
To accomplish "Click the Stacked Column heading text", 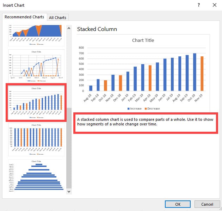I will click(x=97, y=29).
